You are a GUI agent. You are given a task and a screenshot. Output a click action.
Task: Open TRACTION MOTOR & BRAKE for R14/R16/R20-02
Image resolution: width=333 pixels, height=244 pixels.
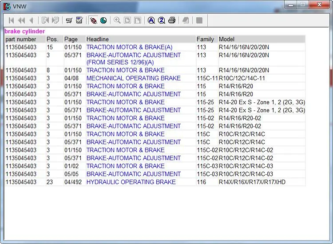coord(125,118)
